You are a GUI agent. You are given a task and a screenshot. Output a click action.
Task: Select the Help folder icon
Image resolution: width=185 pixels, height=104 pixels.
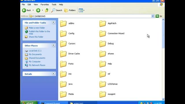[x=103, y=64]
